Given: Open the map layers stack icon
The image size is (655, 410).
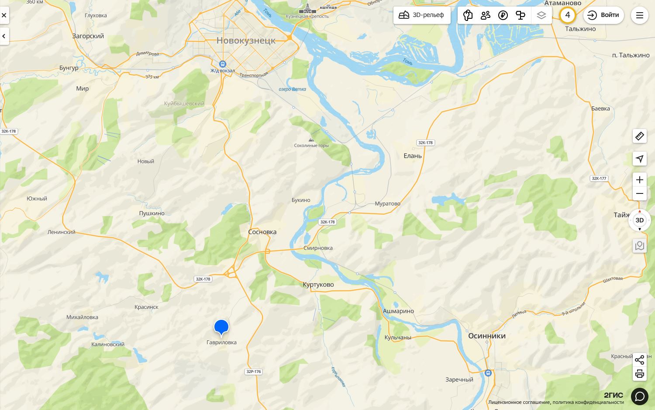Looking at the screenshot, I should pyautogui.click(x=541, y=15).
